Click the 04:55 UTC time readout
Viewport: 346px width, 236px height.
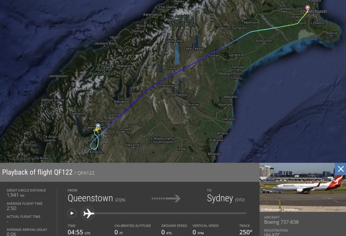79,232
